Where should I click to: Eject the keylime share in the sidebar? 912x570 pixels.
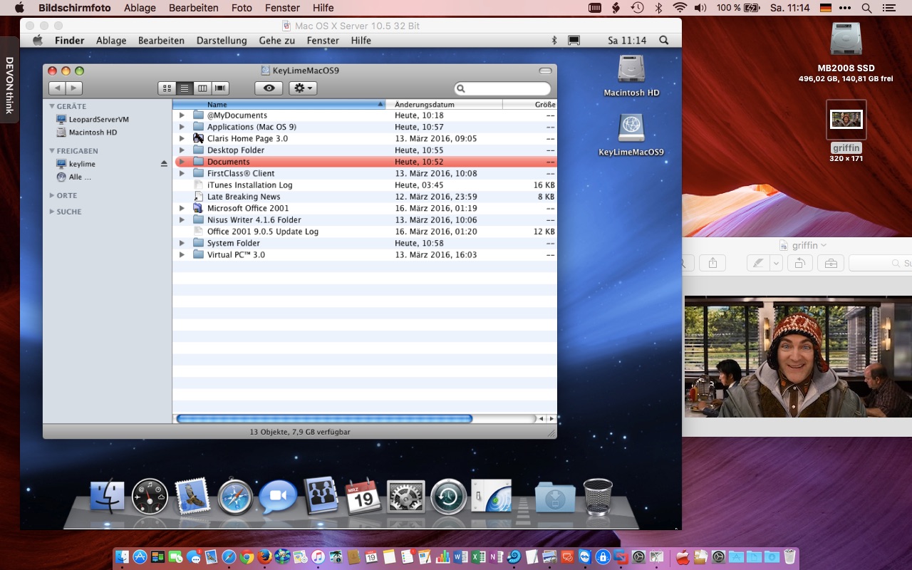(x=164, y=164)
